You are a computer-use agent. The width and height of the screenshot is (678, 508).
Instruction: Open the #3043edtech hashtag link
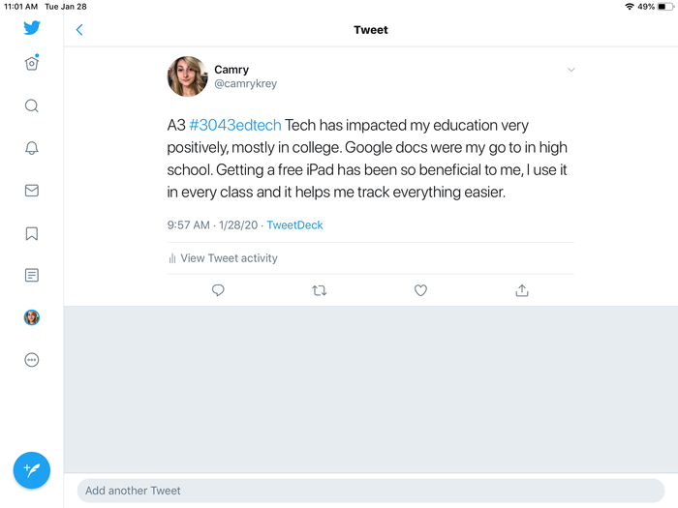click(x=235, y=126)
